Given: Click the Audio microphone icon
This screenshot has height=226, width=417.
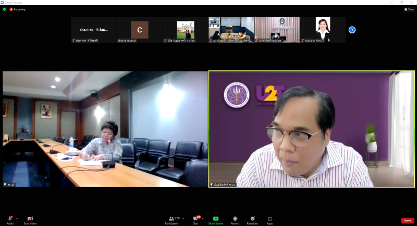Looking at the screenshot, I should point(10,218).
